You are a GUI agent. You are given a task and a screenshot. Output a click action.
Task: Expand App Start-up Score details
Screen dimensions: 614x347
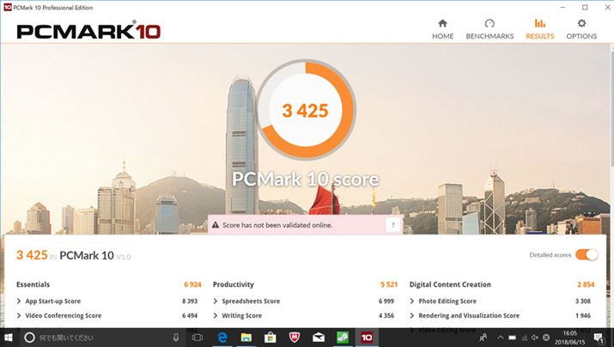21,301
